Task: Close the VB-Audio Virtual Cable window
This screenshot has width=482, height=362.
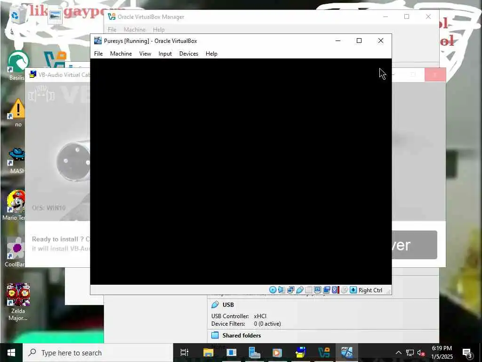Action: [x=435, y=75]
